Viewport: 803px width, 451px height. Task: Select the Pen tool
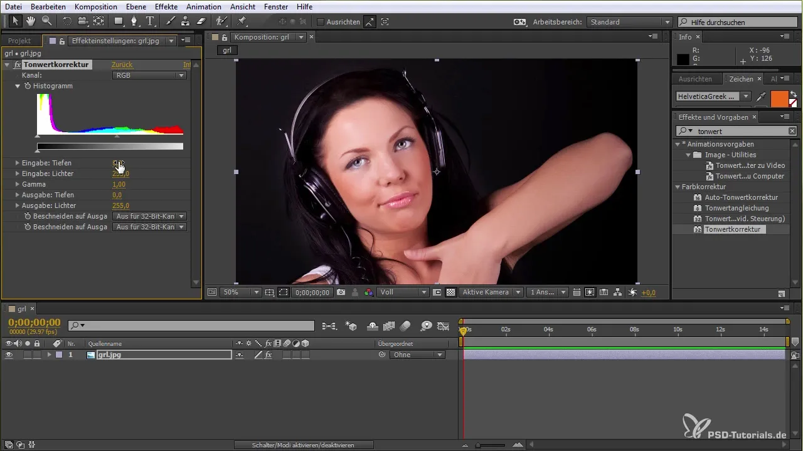[x=134, y=21]
